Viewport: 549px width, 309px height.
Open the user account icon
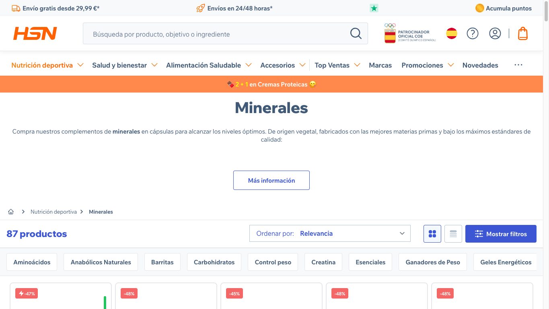pyautogui.click(x=495, y=33)
